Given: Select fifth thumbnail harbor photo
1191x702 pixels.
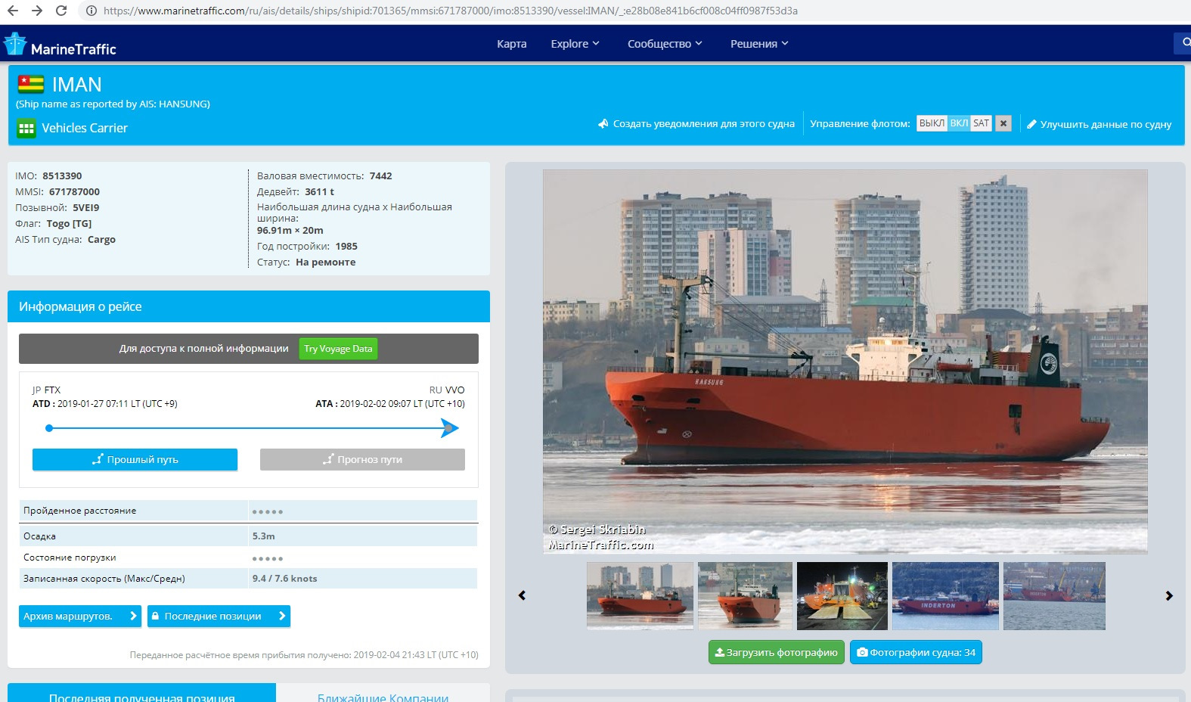Looking at the screenshot, I should (x=1054, y=596).
